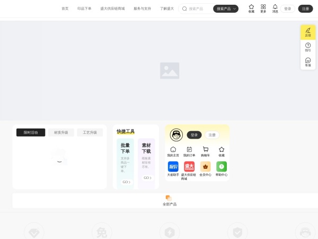Open the 客服 customer service icon

pos(308,62)
